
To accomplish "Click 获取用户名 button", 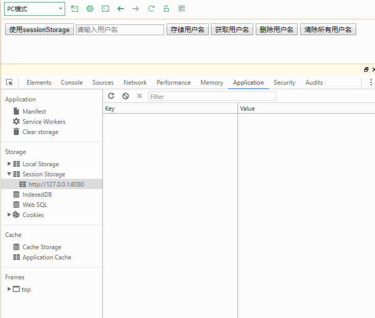I will coord(232,30).
